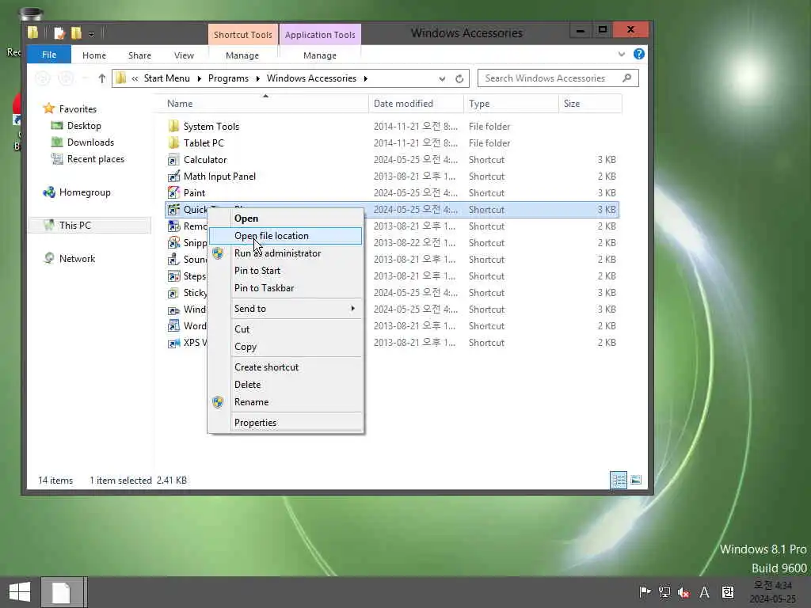
Task: Open the Home ribbon tab
Action: (x=93, y=55)
